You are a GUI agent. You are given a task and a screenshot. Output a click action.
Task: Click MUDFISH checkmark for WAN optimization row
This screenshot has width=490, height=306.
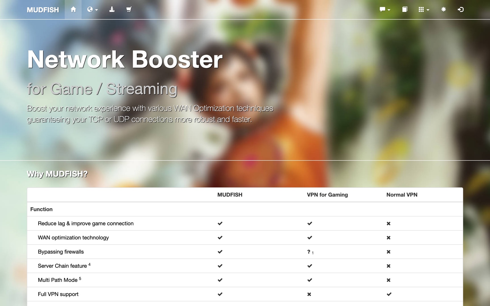click(220, 237)
